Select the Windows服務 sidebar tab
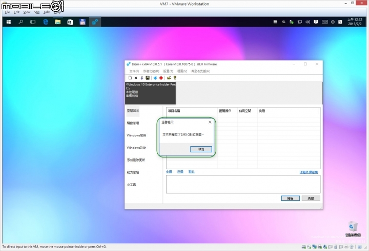Viewport: 369px width, 251px height. (x=136, y=135)
